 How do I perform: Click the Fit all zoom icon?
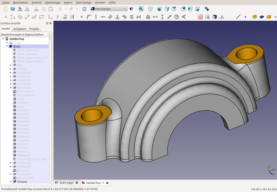click(x=141, y=9)
